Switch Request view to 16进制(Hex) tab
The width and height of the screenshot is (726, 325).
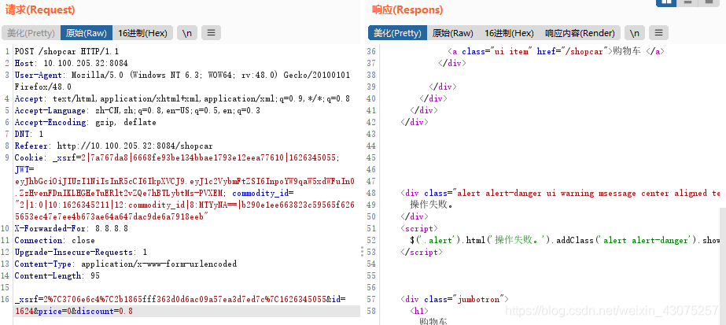tap(142, 33)
